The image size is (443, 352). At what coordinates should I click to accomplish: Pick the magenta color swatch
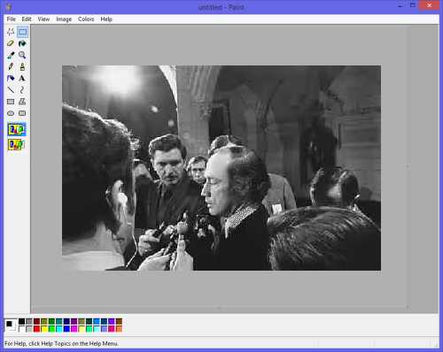[x=74, y=329]
